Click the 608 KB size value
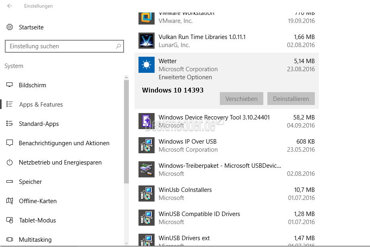 click(x=306, y=142)
